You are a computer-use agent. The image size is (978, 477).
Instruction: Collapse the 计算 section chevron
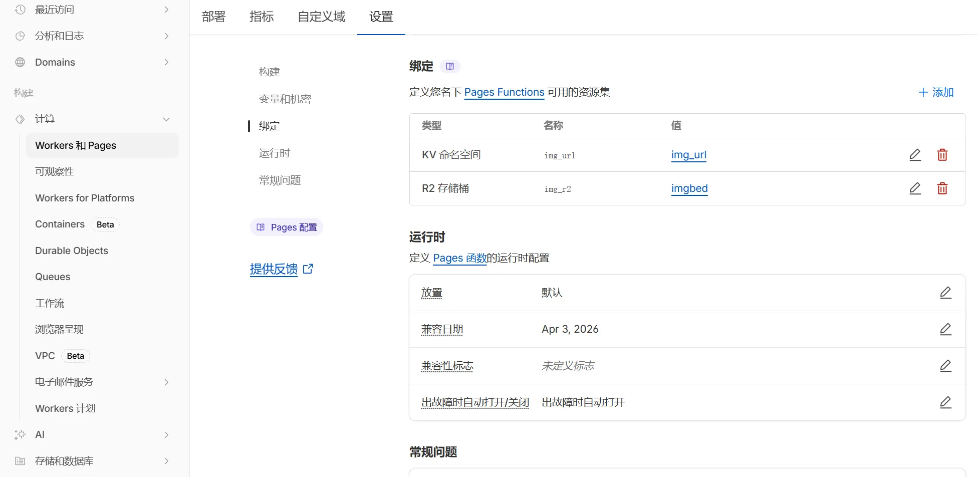tap(166, 119)
